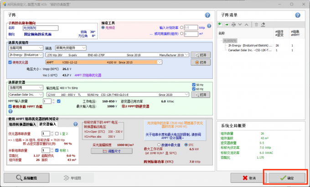
Task: Move the sub-array up in the list
Action: (x=246, y=25)
